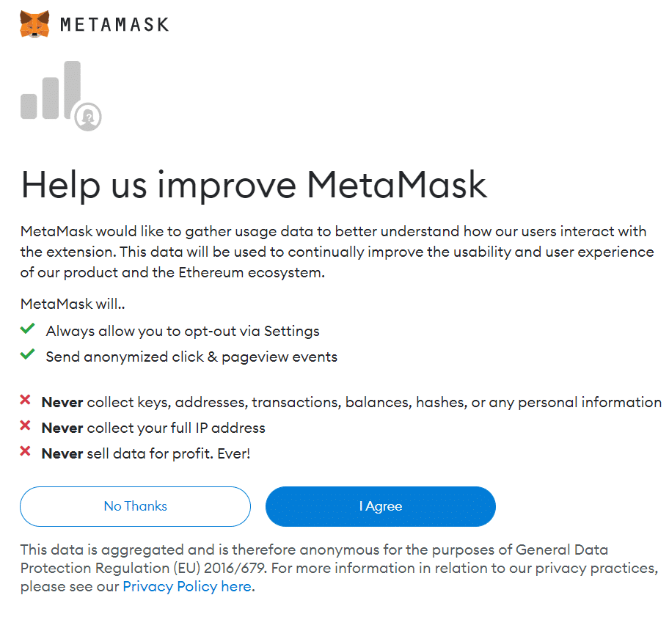Click the 'Never collect your full IP address' text
669x617 pixels.
153,428
